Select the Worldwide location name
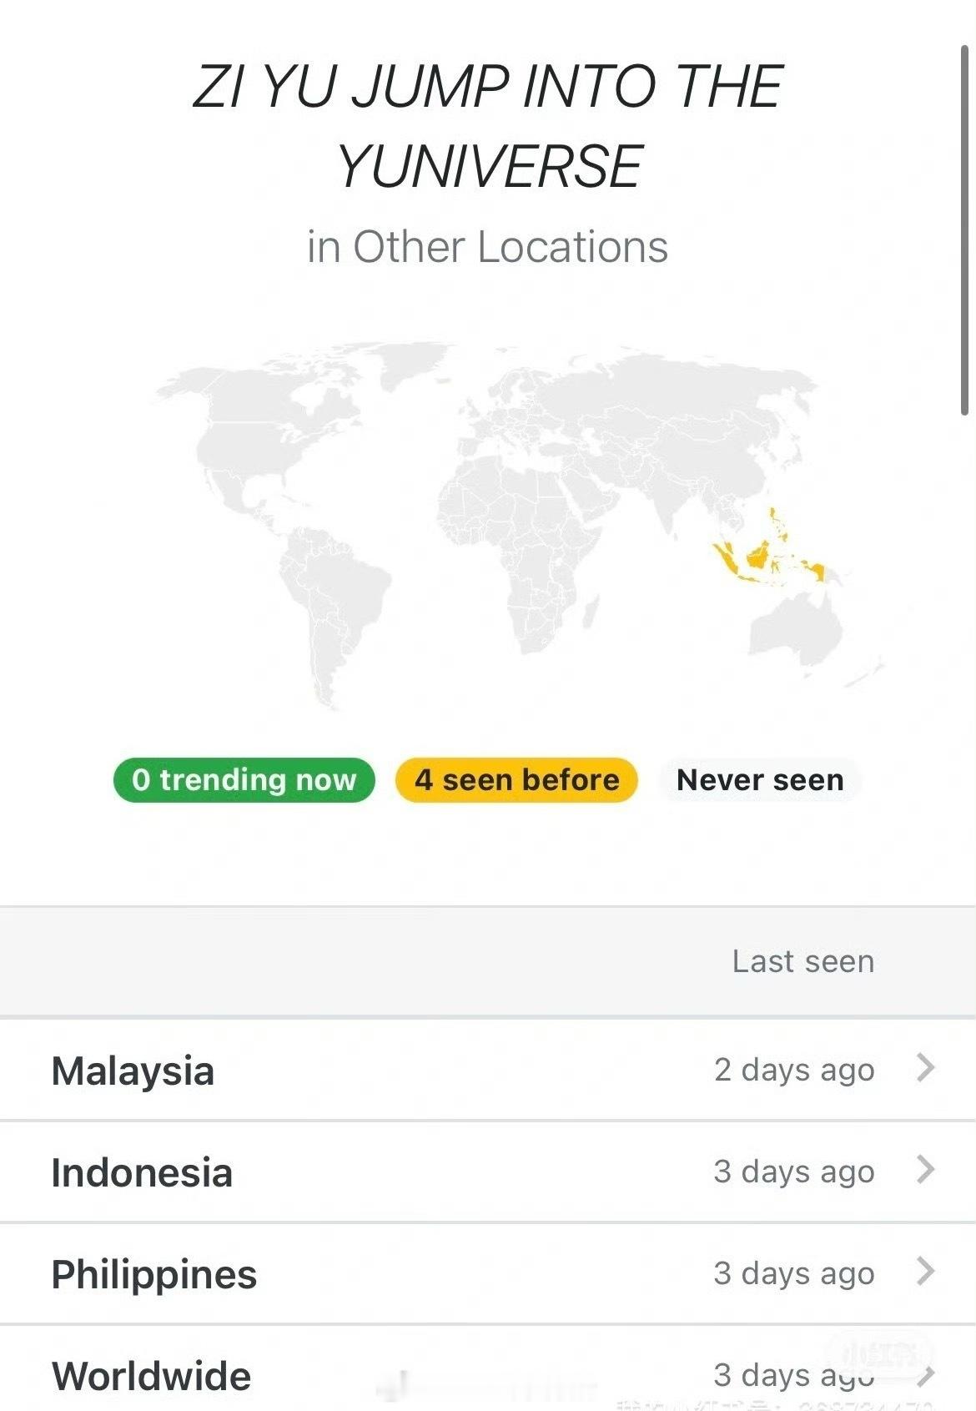Viewport: 976px width, 1411px height. [151, 1376]
